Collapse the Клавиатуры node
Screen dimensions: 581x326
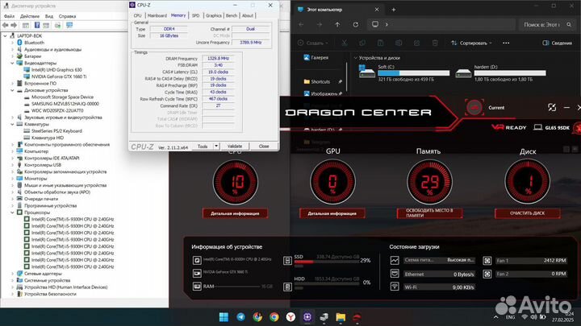pyautogui.click(x=12, y=124)
